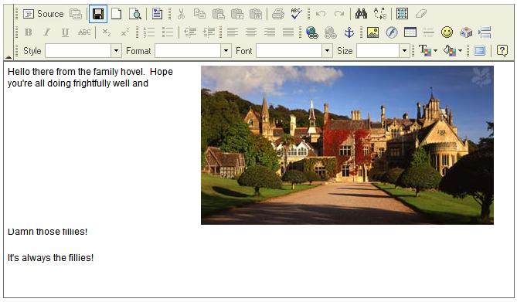The height and width of the screenshot is (302, 517).
Task: Click the Paste clipboard icon
Action: pos(218,14)
